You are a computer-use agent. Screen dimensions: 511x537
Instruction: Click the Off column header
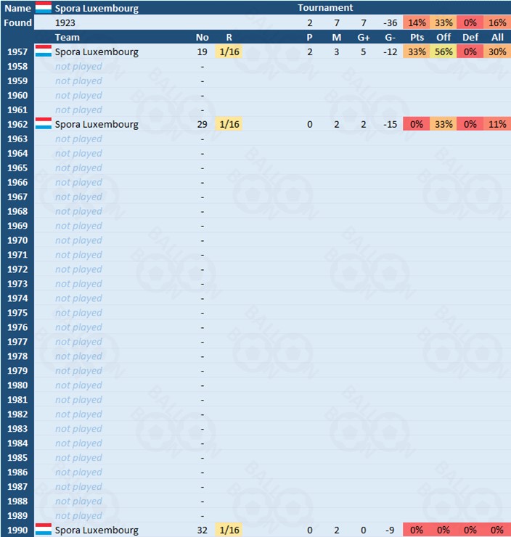[x=443, y=37]
